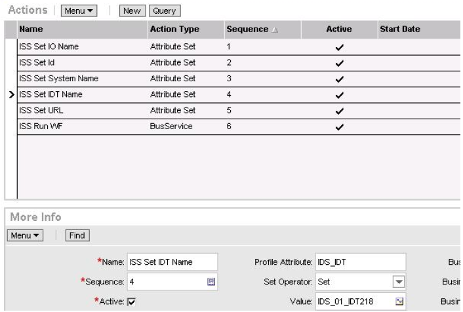Click Active checkmark for ISS Run WF
This screenshot has height=312, width=463.
[338, 126]
